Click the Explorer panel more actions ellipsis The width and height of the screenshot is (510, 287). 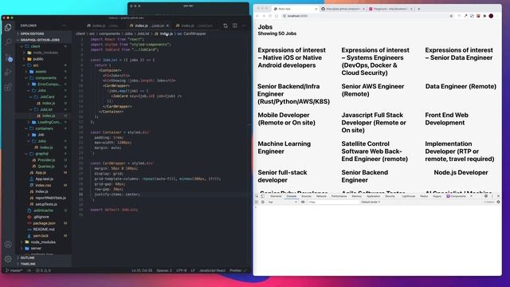pos(64,26)
